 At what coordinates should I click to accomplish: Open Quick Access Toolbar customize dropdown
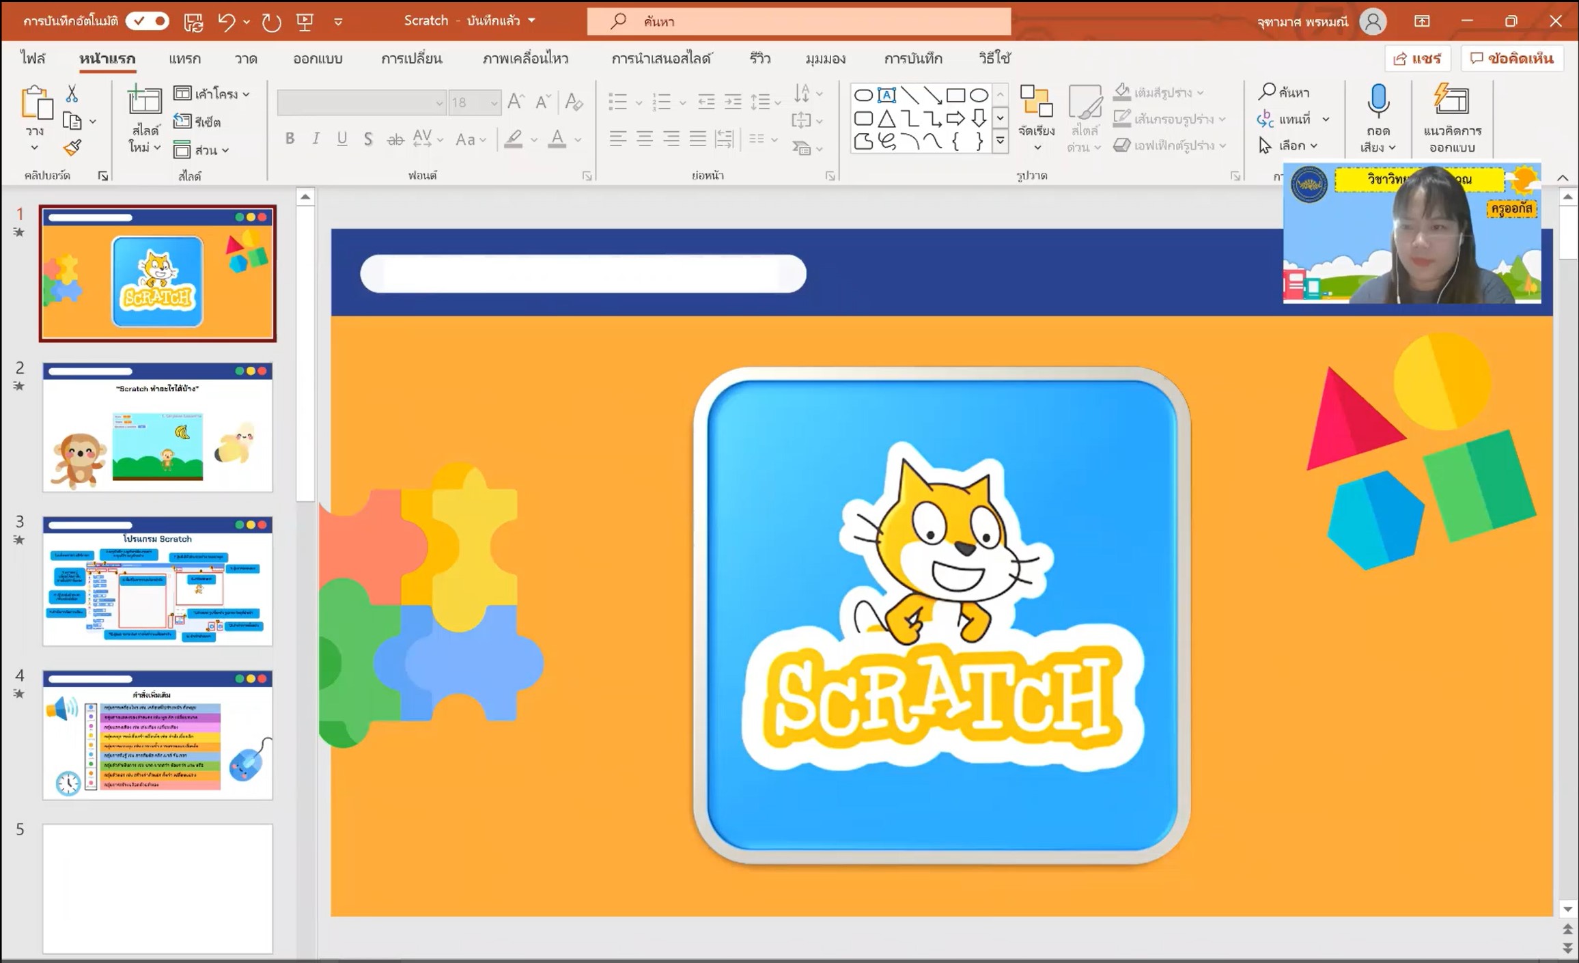pyautogui.click(x=338, y=22)
